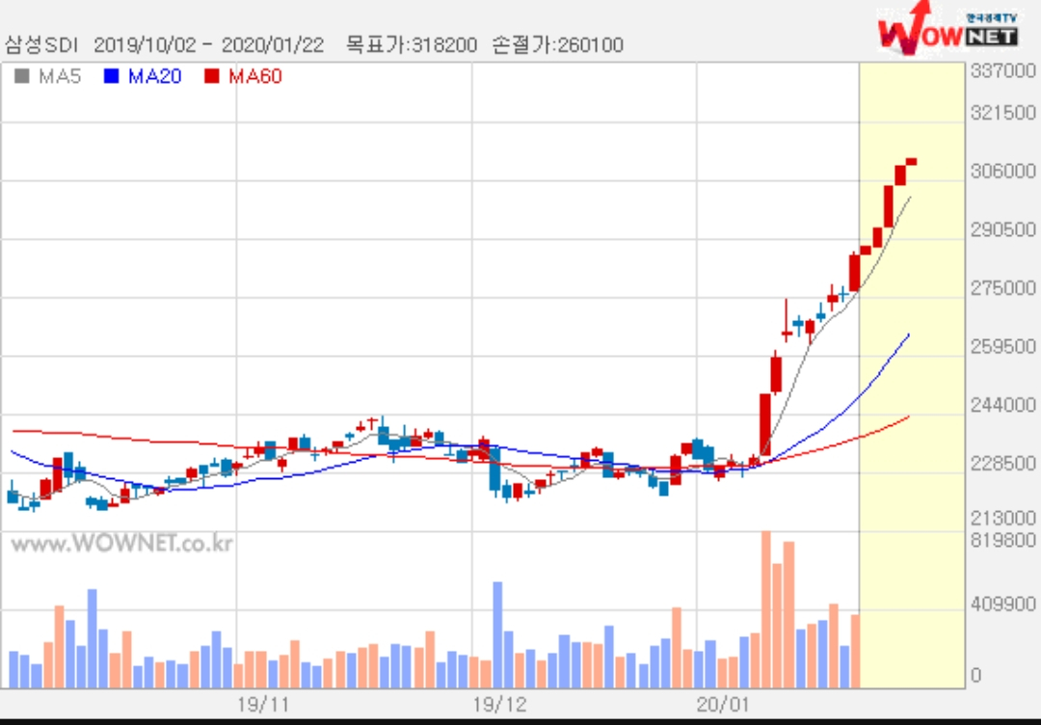
Task: Click the 259500 price axis label
Action: click(x=1002, y=346)
